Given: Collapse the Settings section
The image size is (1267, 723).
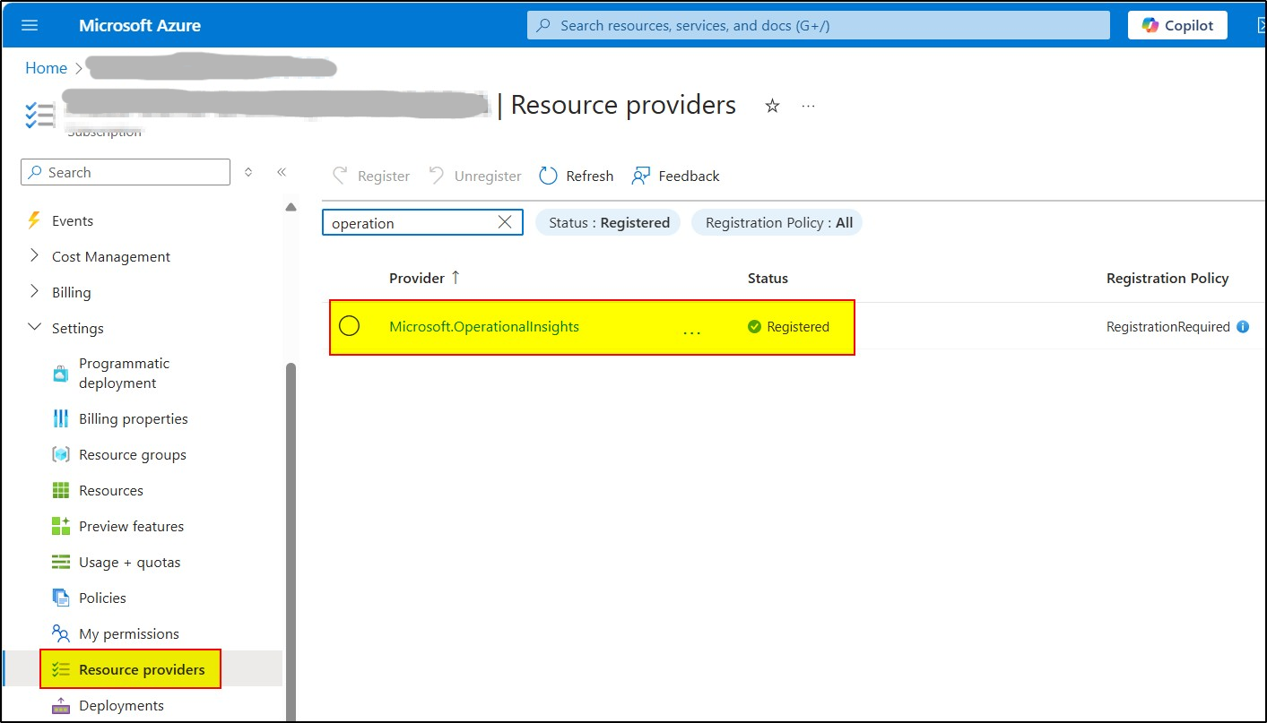Looking at the screenshot, I should pos(34,328).
